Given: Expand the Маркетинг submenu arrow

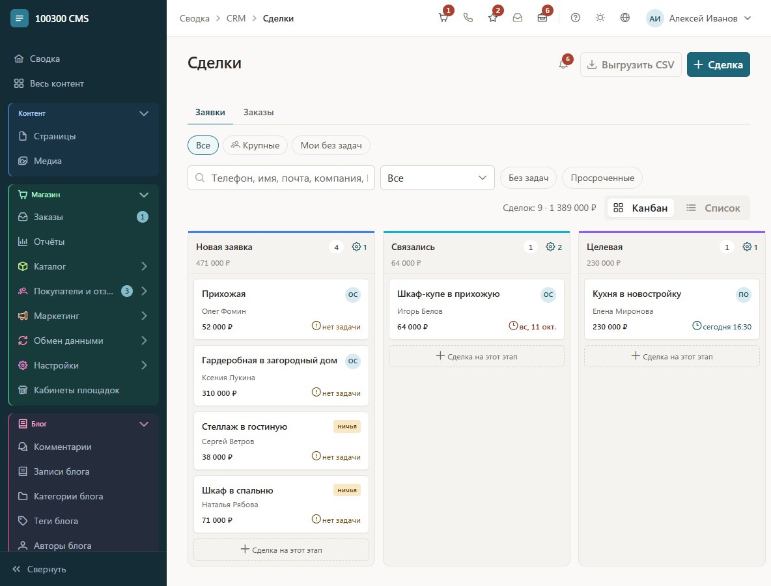Looking at the screenshot, I should (144, 316).
